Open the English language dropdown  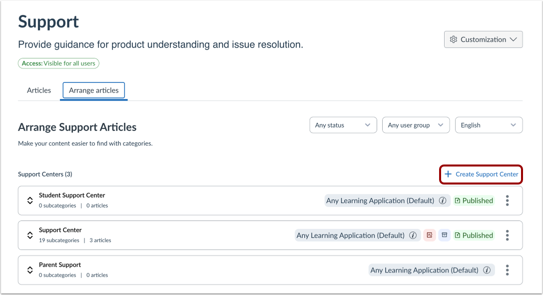click(x=488, y=125)
